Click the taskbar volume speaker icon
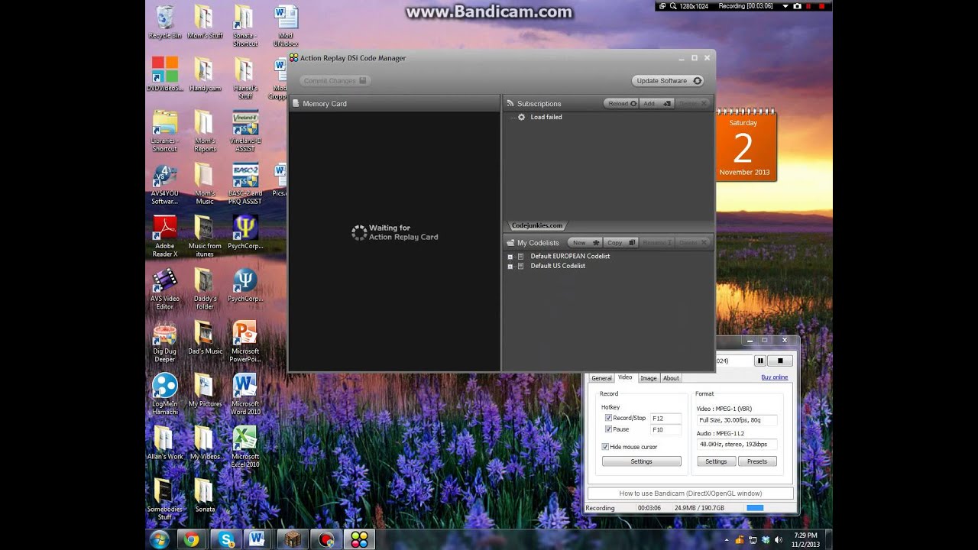 coord(778,540)
